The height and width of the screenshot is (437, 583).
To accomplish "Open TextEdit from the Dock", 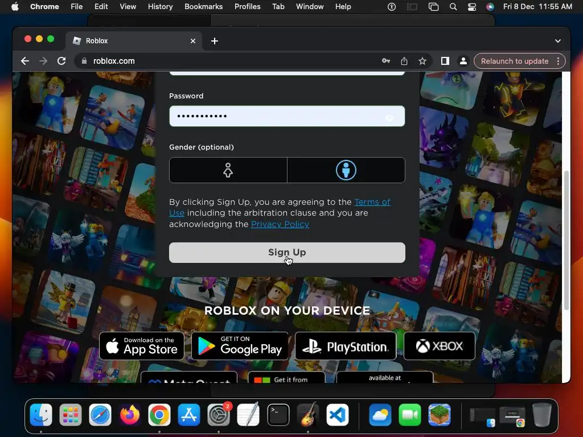I will 248,415.
